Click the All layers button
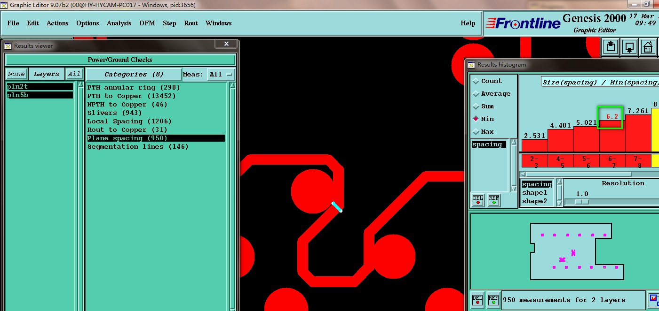The height and width of the screenshot is (311, 659). 74,74
